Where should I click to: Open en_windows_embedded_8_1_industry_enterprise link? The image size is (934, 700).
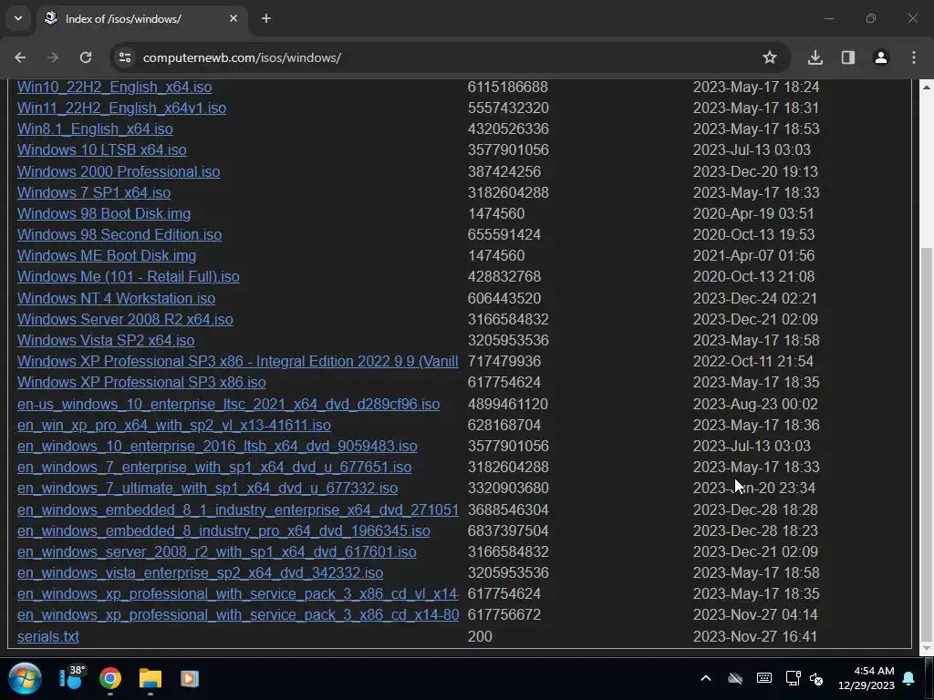[x=238, y=510]
